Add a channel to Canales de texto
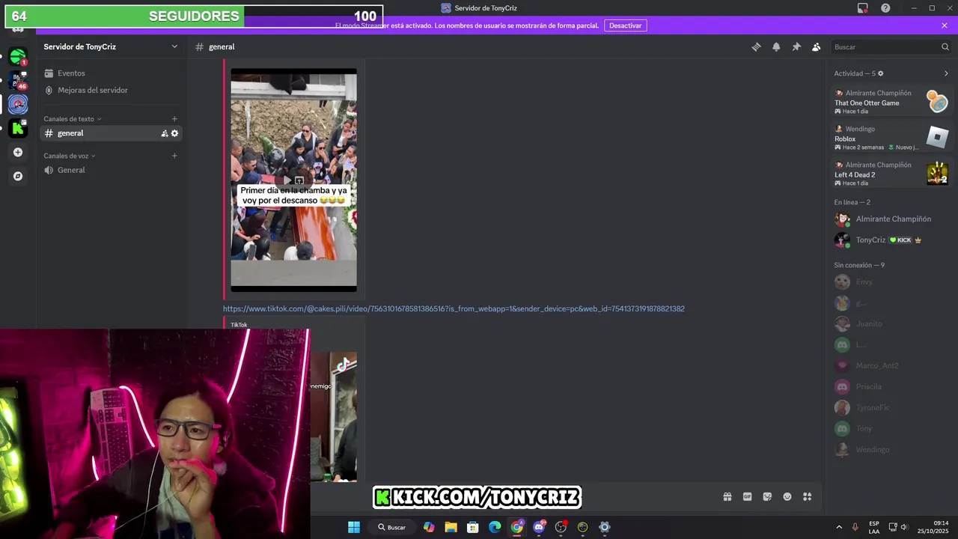Viewport: 958px width, 539px height. [174, 119]
